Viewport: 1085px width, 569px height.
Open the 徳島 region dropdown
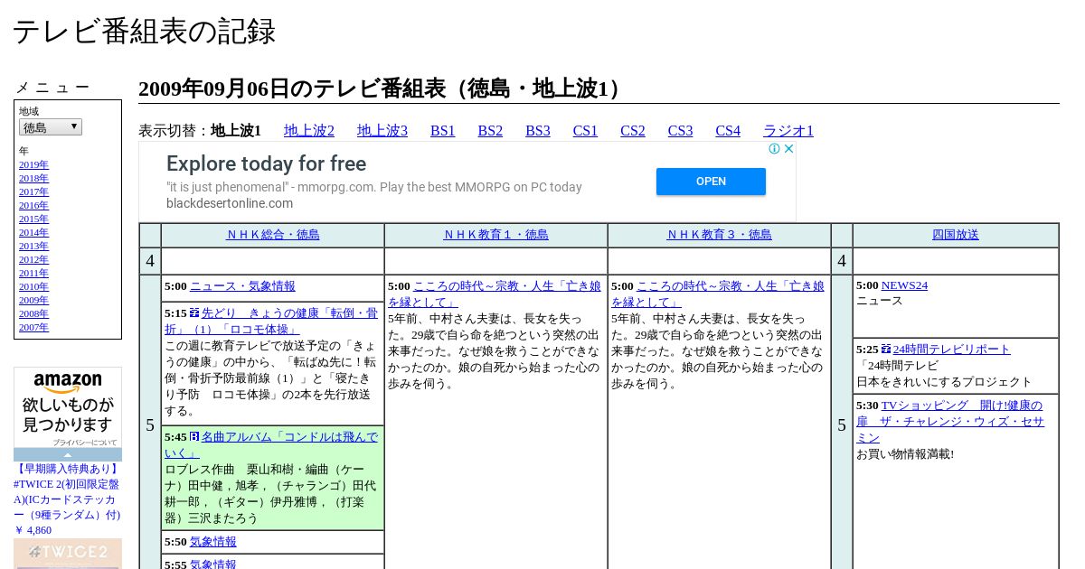coord(51,127)
